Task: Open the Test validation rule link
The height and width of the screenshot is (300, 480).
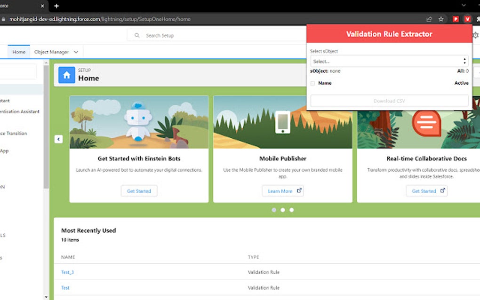Action: pos(65,288)
